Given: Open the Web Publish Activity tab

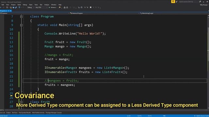Looking at the screenshot, I should coord(38,113).
